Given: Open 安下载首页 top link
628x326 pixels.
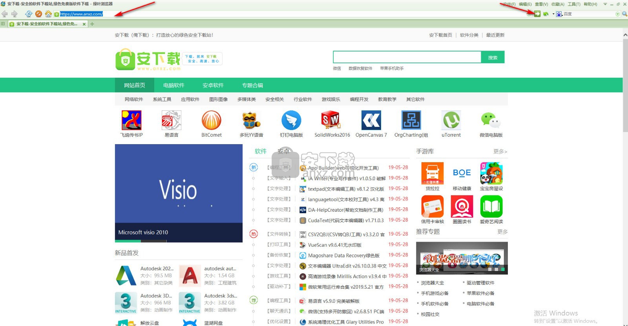Looking at the screenshot, I should click(x=440, y=35).
